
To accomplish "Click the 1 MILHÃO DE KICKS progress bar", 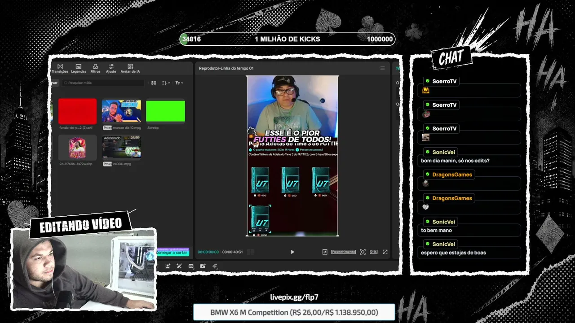I will [x=287, y=39].
